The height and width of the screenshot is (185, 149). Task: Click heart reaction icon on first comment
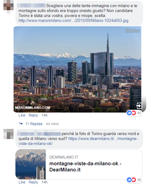[x=134, y=113]
